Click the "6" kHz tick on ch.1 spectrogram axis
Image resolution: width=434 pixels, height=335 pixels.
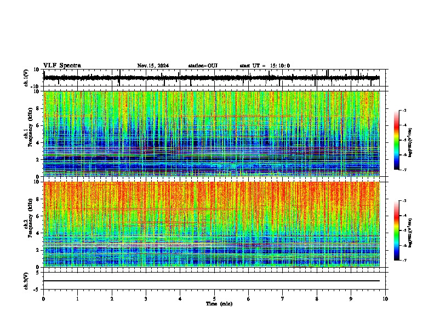[38, 125]
